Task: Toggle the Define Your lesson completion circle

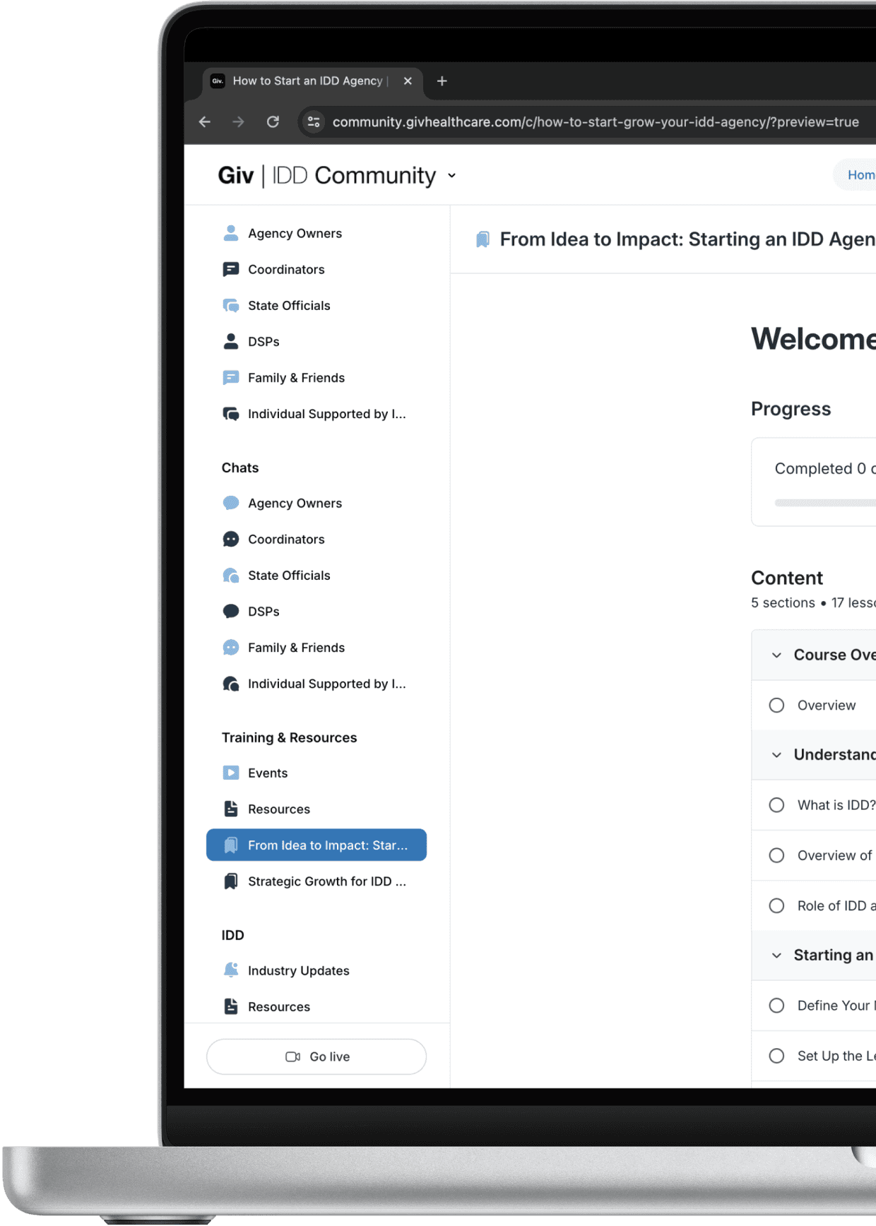Action: pyautogui.click(x=776, y=1006)
